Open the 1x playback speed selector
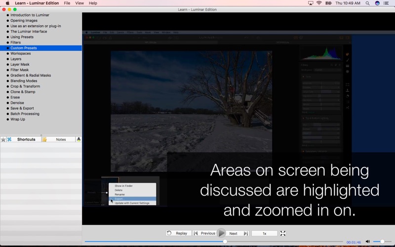The height and width of the screenshot is (247, 395). [264, 233]
